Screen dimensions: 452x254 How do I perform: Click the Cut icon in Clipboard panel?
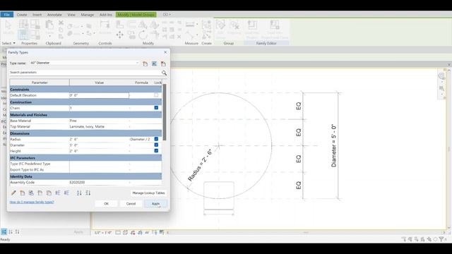[x=61, y=23]
